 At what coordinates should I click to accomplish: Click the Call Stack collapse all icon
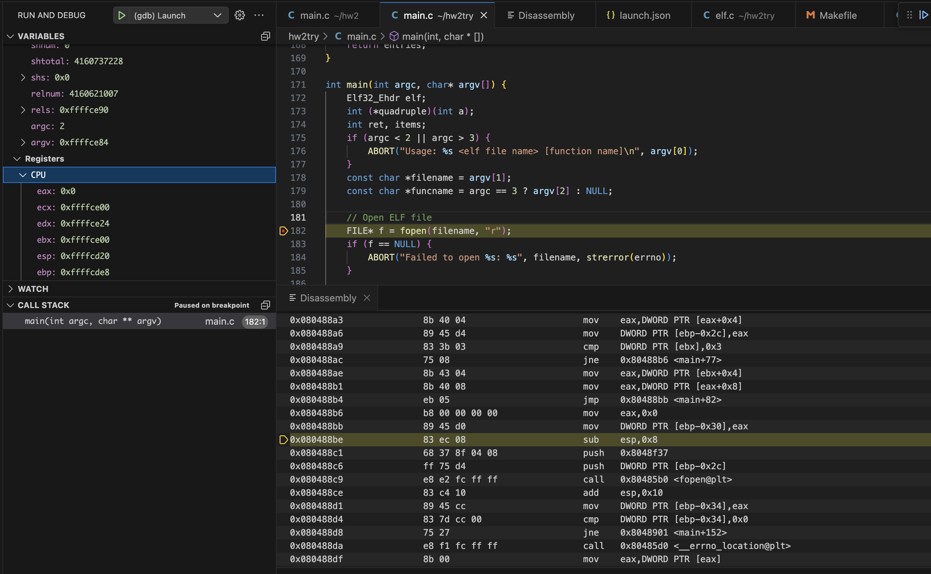[x=265, y=305]
